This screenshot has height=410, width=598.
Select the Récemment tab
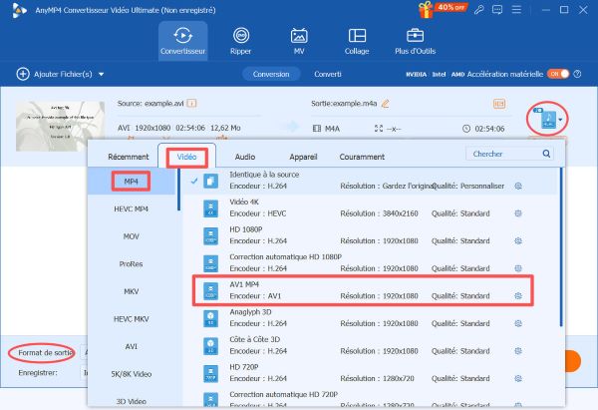pyautogui.click(x=128, y=157)
